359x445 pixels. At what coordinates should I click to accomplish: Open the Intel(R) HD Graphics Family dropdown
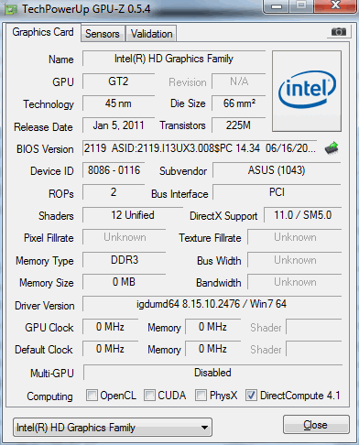[113, 428]
